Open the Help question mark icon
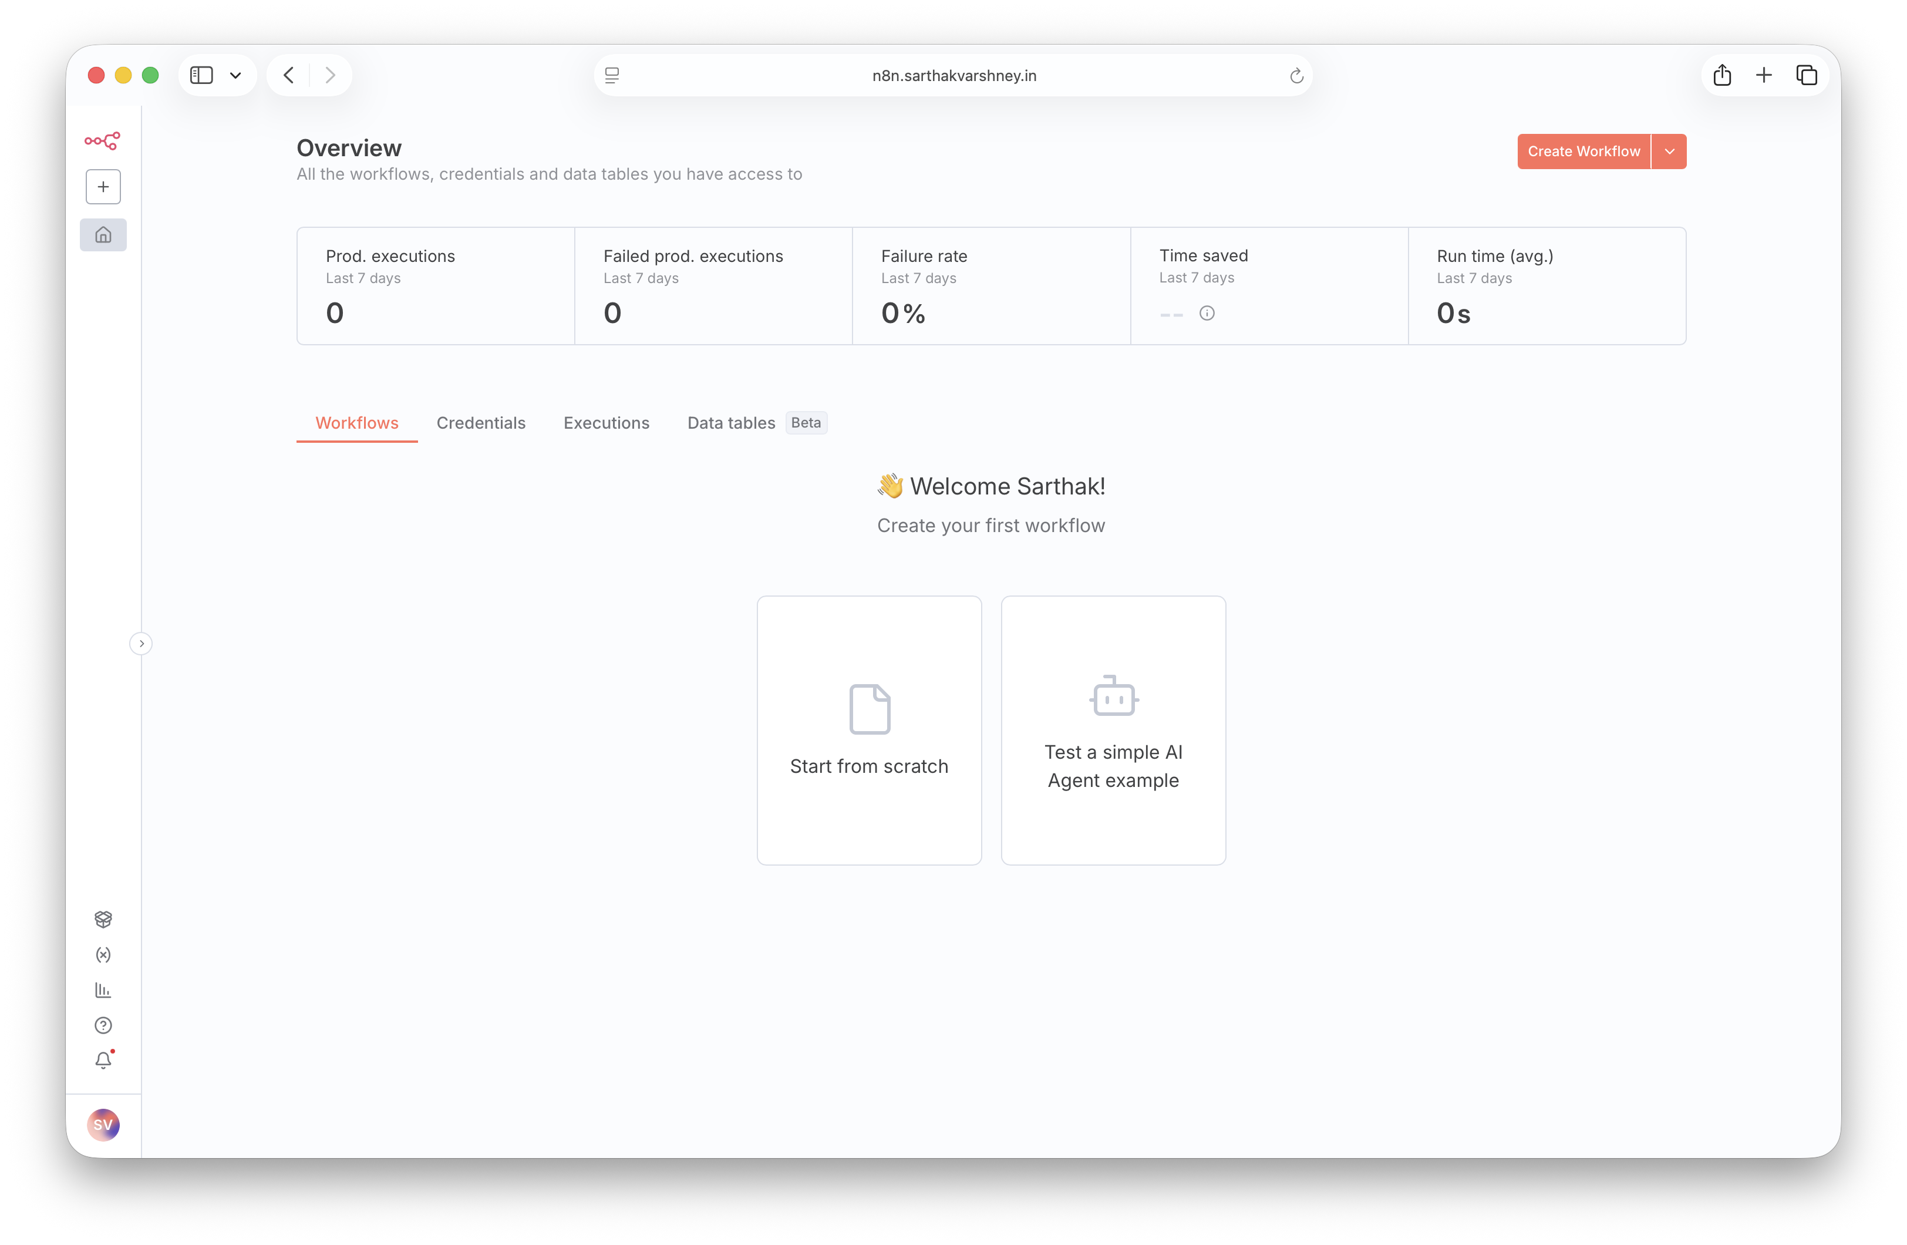Screen dimensions: 1907x1245 pyautogui.click(x=103, y=1025)
